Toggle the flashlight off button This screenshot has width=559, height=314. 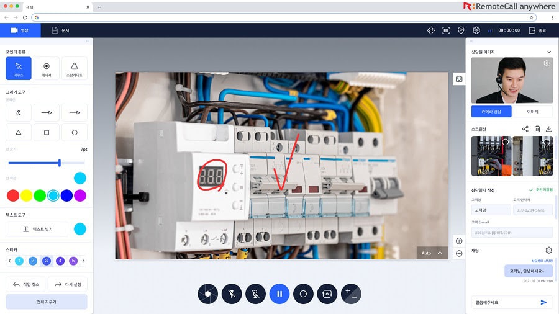coord(232,294)
